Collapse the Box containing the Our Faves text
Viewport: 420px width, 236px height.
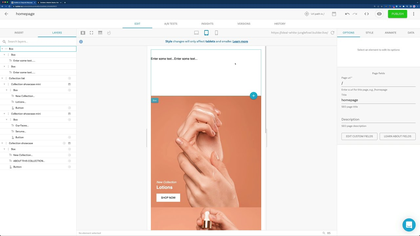click(x=7, y=120)
